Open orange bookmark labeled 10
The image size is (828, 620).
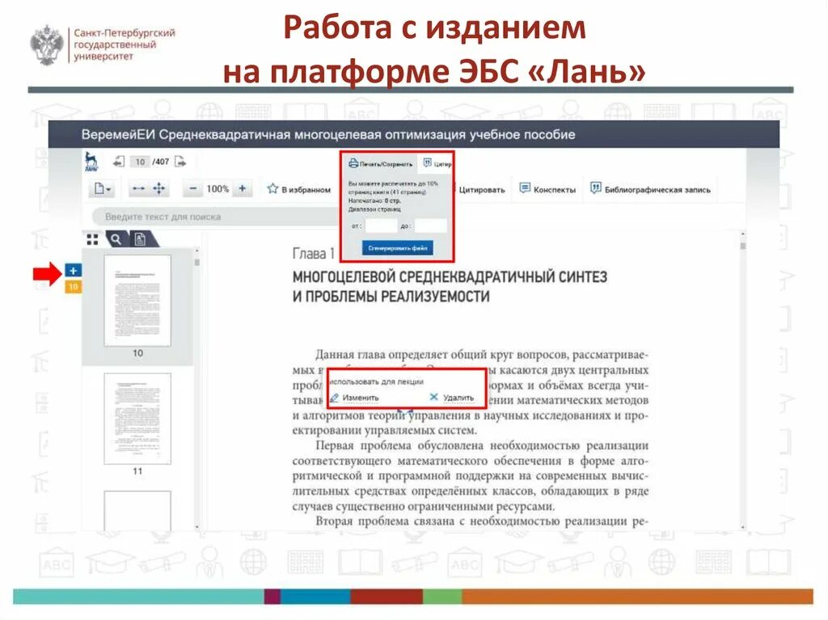click(x=73, y=287)
